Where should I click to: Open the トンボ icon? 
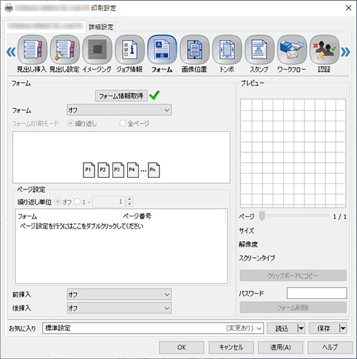tap(227, 50)
